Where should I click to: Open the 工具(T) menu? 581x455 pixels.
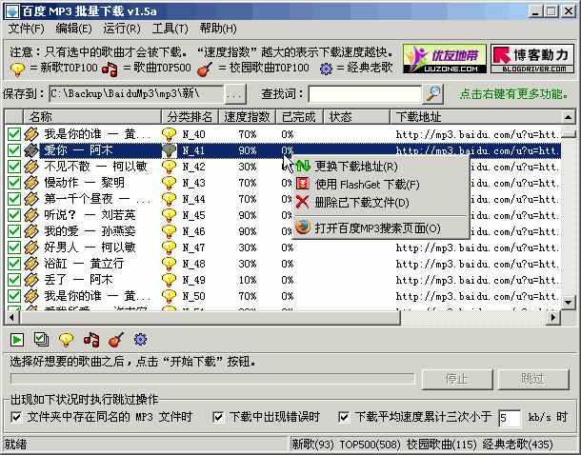tap(170, 29)
